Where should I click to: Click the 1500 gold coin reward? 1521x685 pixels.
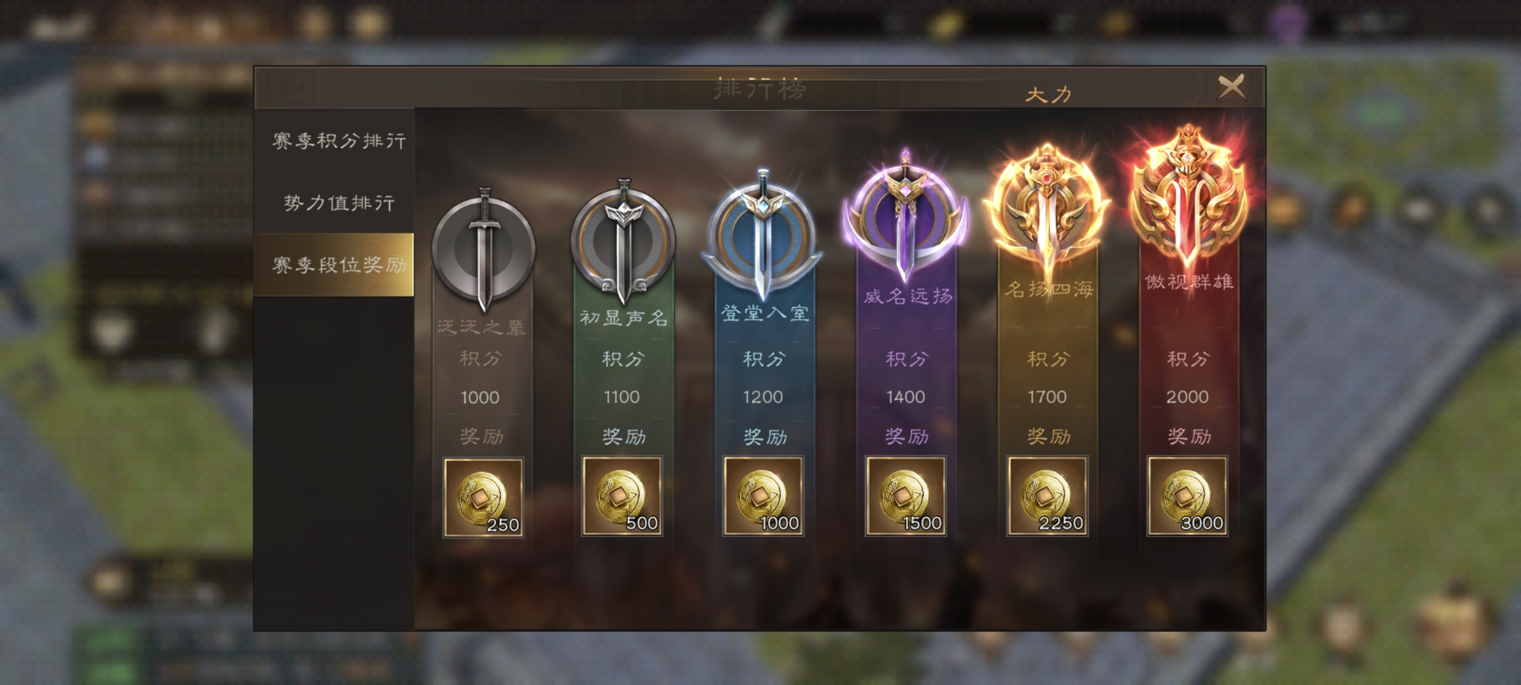click(x=906, y=496)
